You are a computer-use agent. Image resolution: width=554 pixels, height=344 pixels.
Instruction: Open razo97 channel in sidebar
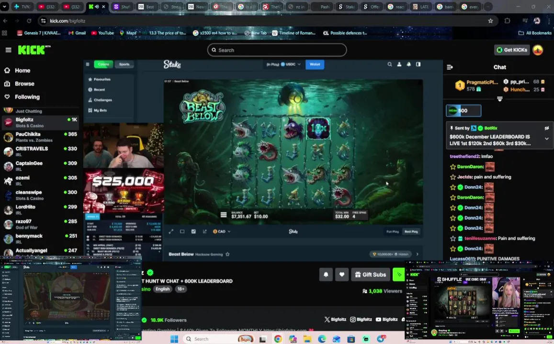pyautogui.click(x=40, y=224)
